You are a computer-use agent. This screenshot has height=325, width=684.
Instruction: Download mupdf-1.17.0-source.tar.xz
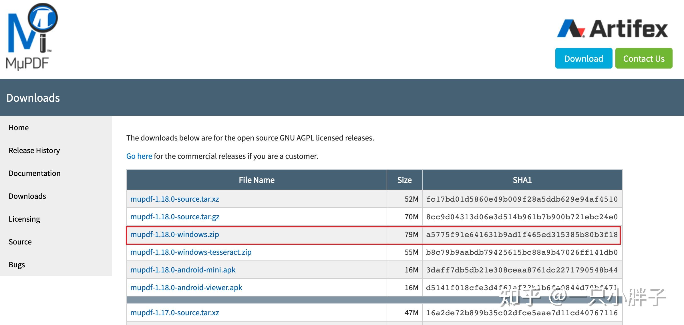coord(174,313)
